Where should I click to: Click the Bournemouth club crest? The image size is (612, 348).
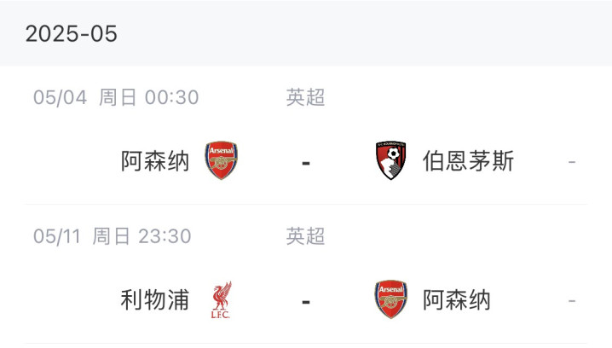391,160
